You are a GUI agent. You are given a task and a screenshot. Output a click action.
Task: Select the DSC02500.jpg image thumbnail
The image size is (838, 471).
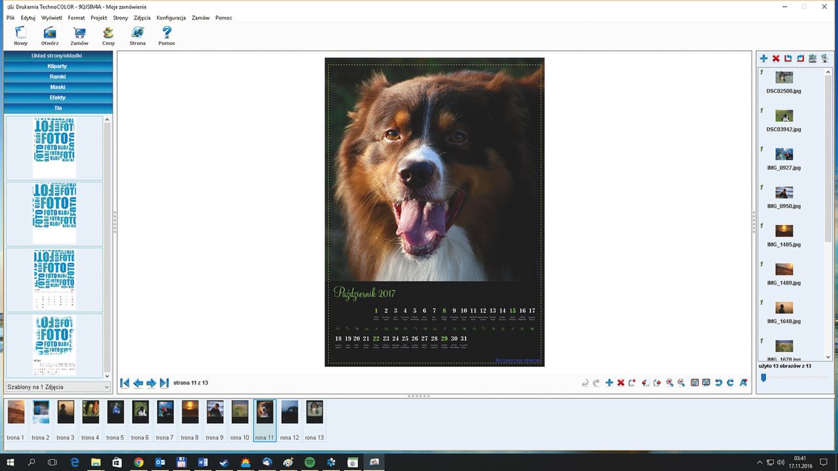point(784,78)
